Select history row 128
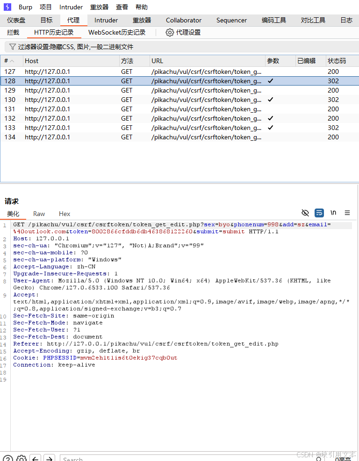Screen dimensions: 359x461 point(179,81)
